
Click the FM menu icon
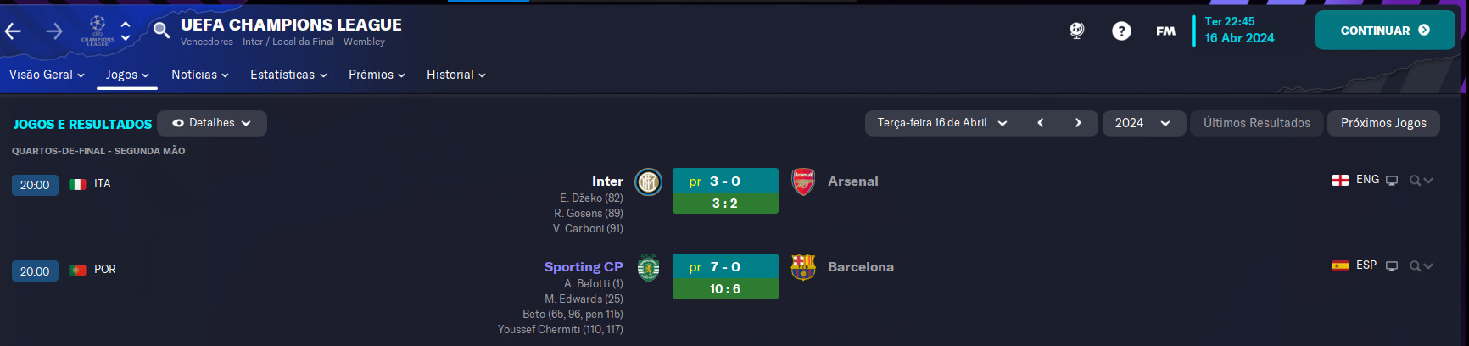click(x=1165, y=31)
